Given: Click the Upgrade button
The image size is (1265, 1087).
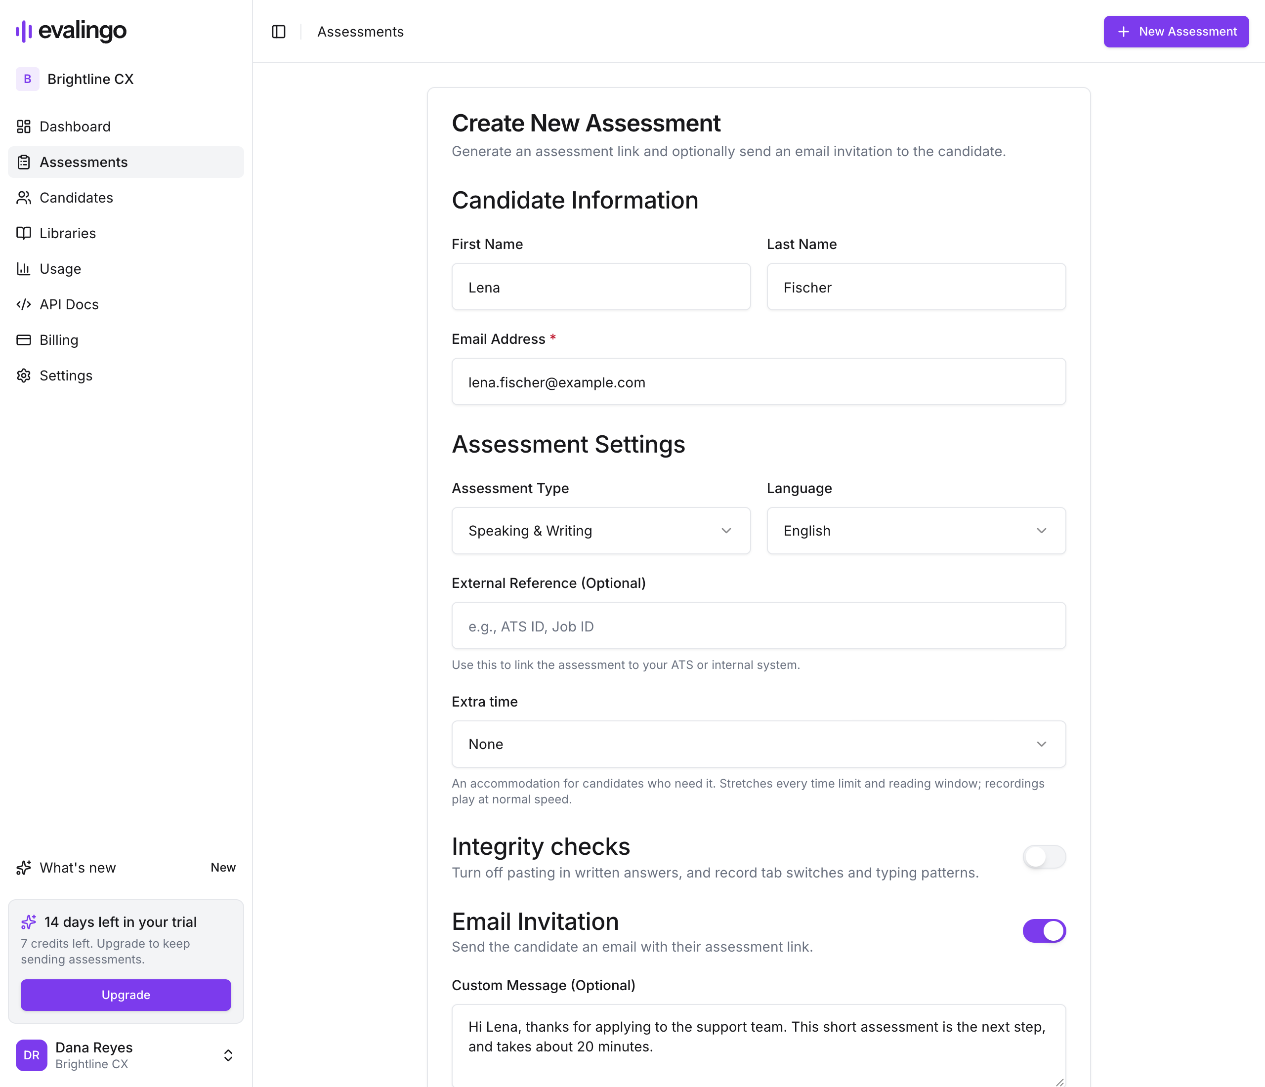Looking at the screenshot, I should coord(126,995).
